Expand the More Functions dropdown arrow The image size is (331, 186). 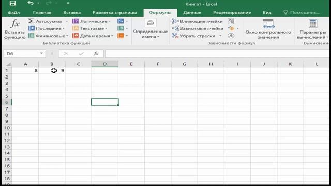tap(127, 36)
